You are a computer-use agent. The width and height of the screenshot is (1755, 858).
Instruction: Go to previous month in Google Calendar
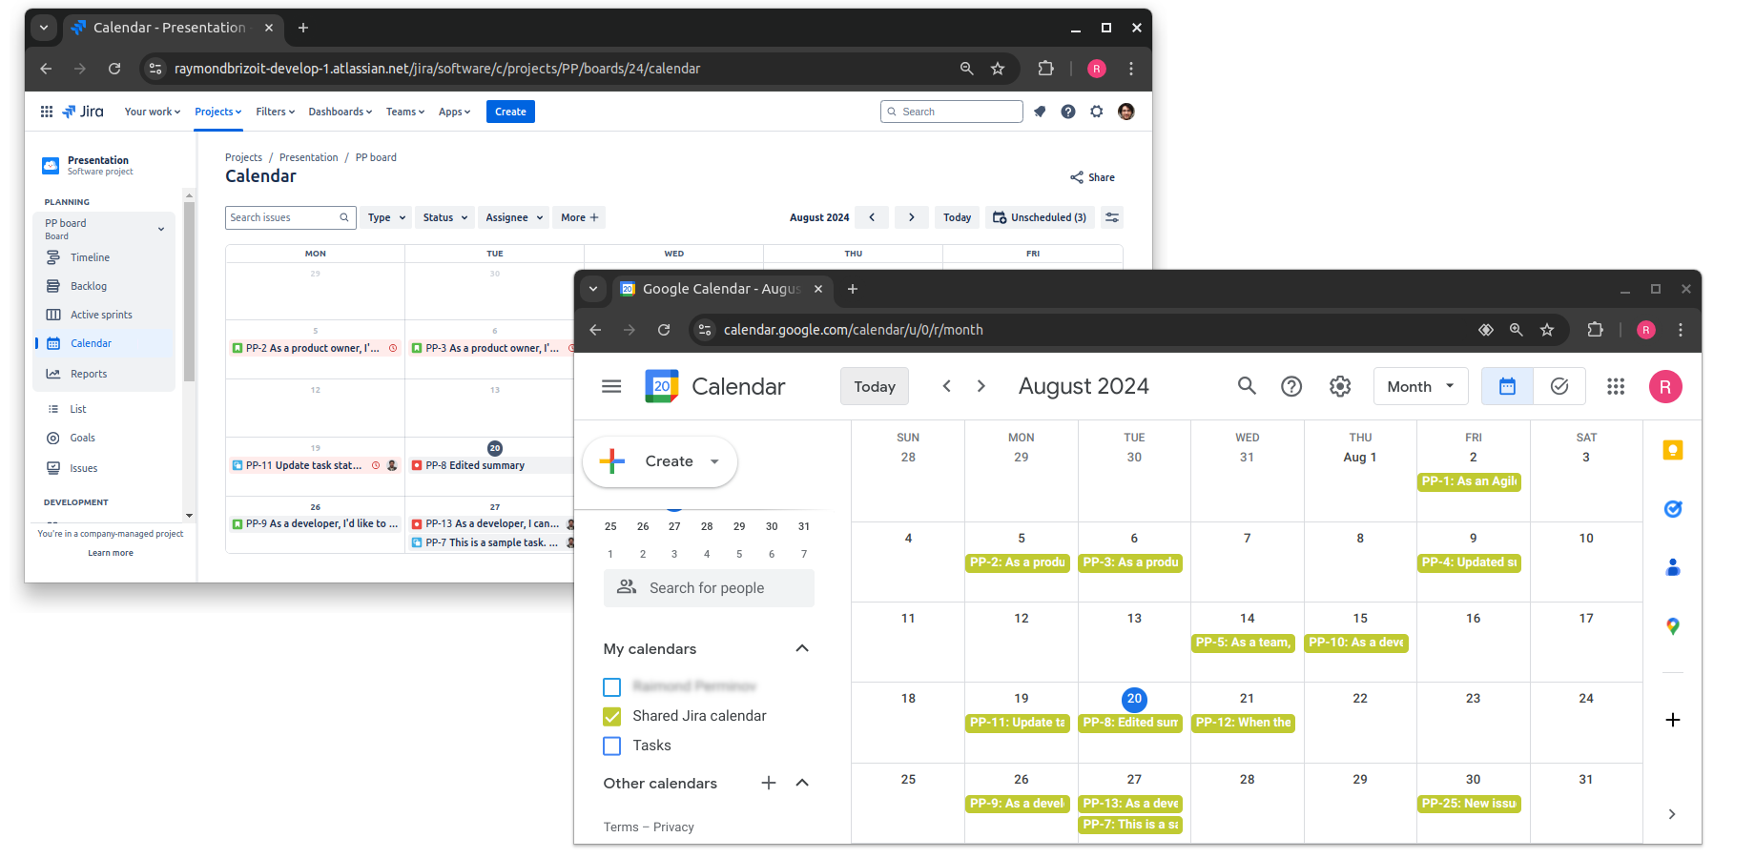(x=946, y=386)
